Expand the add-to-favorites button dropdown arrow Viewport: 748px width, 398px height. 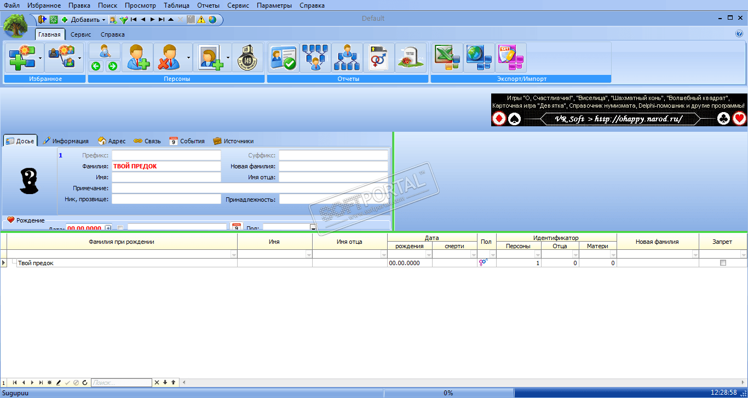click(x=40, y=58)
